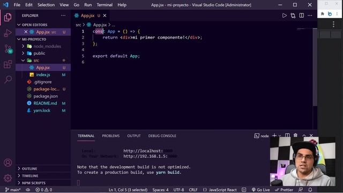Click the editor vertical scrollbar
The width and height of the screenshot is (343, 193).
point(315,68)
